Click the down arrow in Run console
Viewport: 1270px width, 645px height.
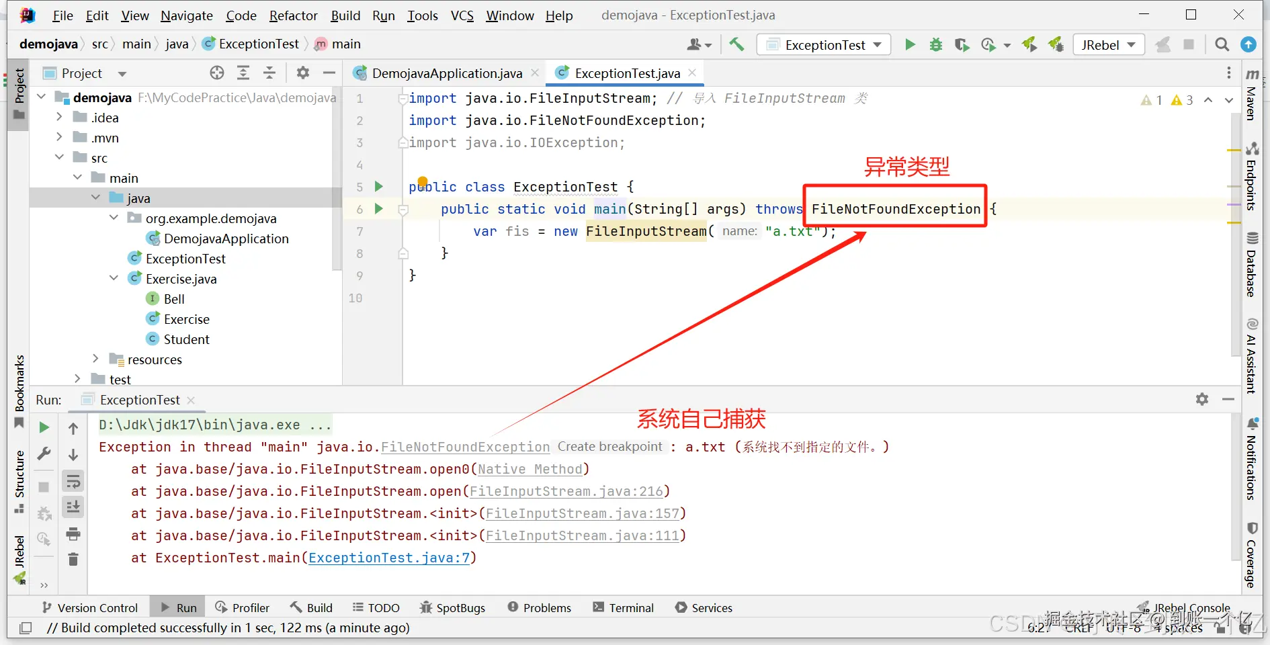coord(73,455)
